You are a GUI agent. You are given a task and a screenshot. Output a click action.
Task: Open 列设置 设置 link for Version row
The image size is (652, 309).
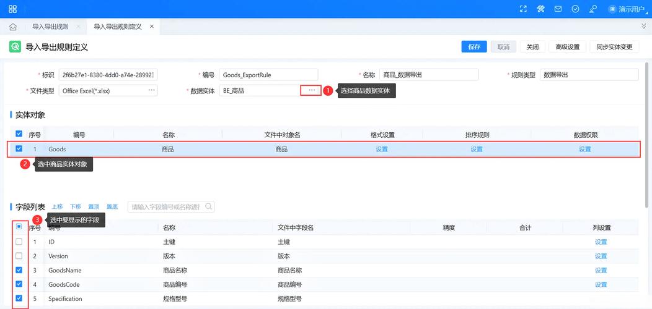point(601,256)
